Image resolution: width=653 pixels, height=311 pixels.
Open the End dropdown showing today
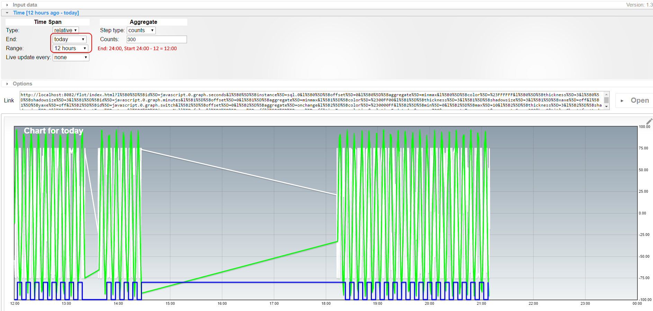tap(70, 39)
